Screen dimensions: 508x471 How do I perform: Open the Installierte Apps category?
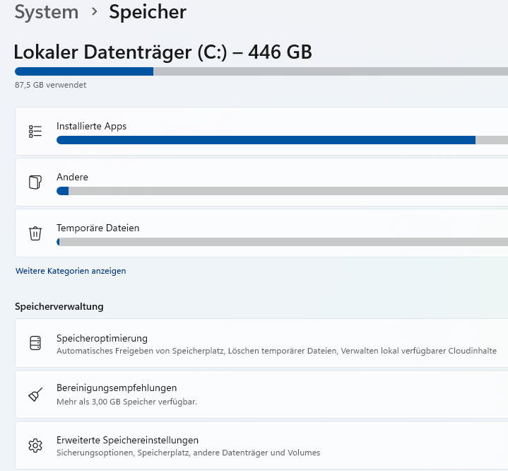tap(261, 131)
